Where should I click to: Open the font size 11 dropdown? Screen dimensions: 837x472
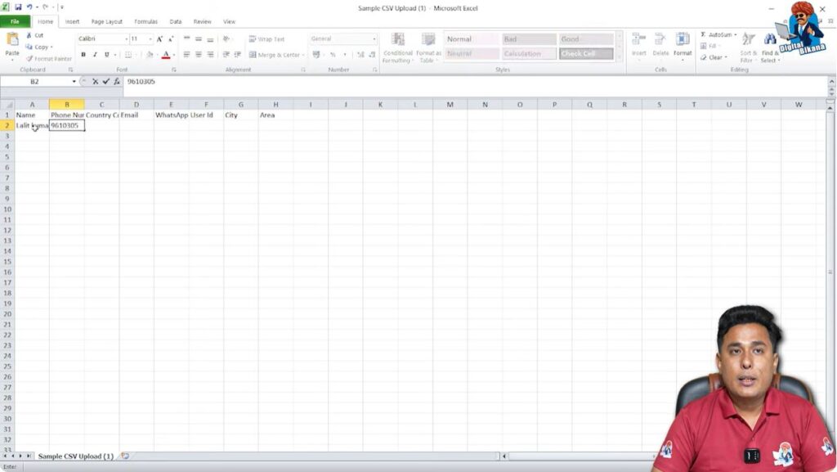150,39
